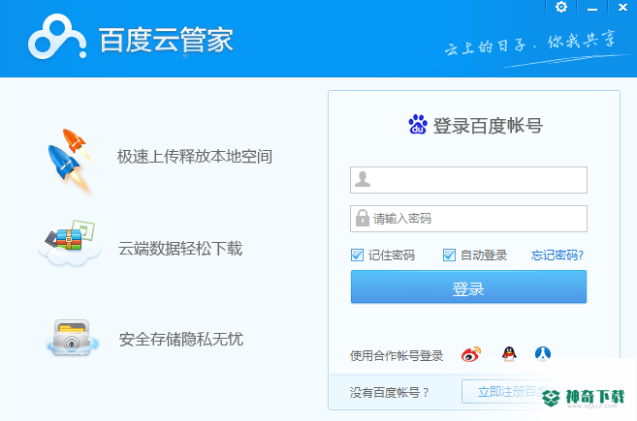Close the 百度云管家 window
The image size is (637, 421).
click(x=622, y=8)
